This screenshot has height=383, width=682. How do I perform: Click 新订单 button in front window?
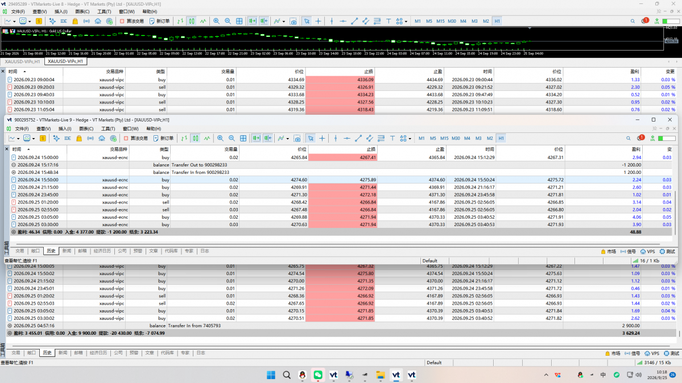click(x=164, y=138)
